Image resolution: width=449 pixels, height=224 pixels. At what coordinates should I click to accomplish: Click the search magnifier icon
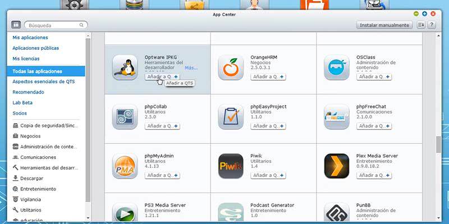(x=81, y=25)
